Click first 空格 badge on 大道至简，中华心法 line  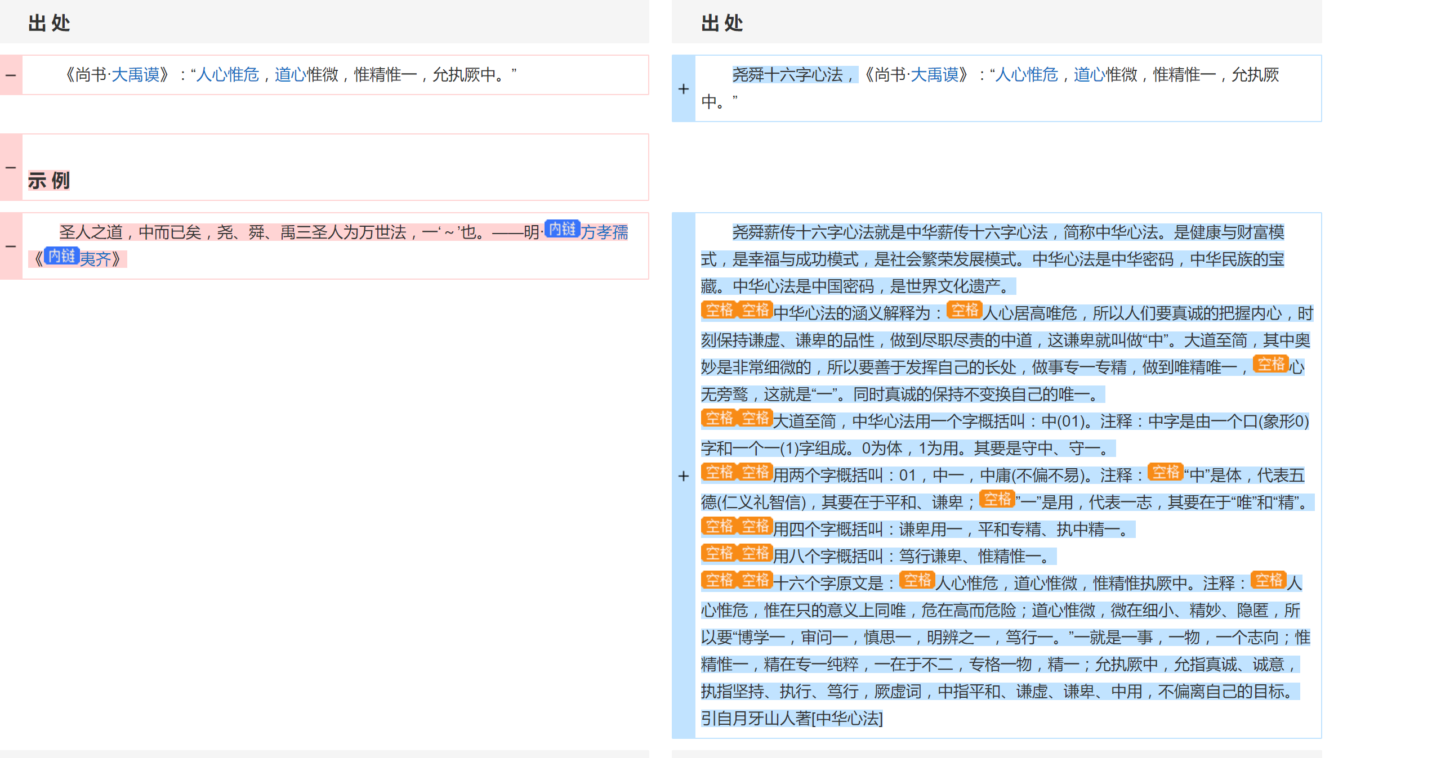tap(719, 418)
